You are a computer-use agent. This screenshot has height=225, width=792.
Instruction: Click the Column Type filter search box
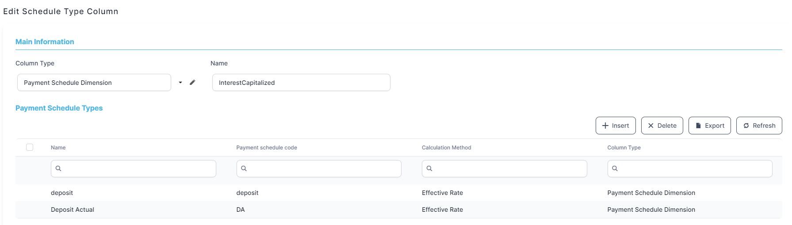click(690, 168)
